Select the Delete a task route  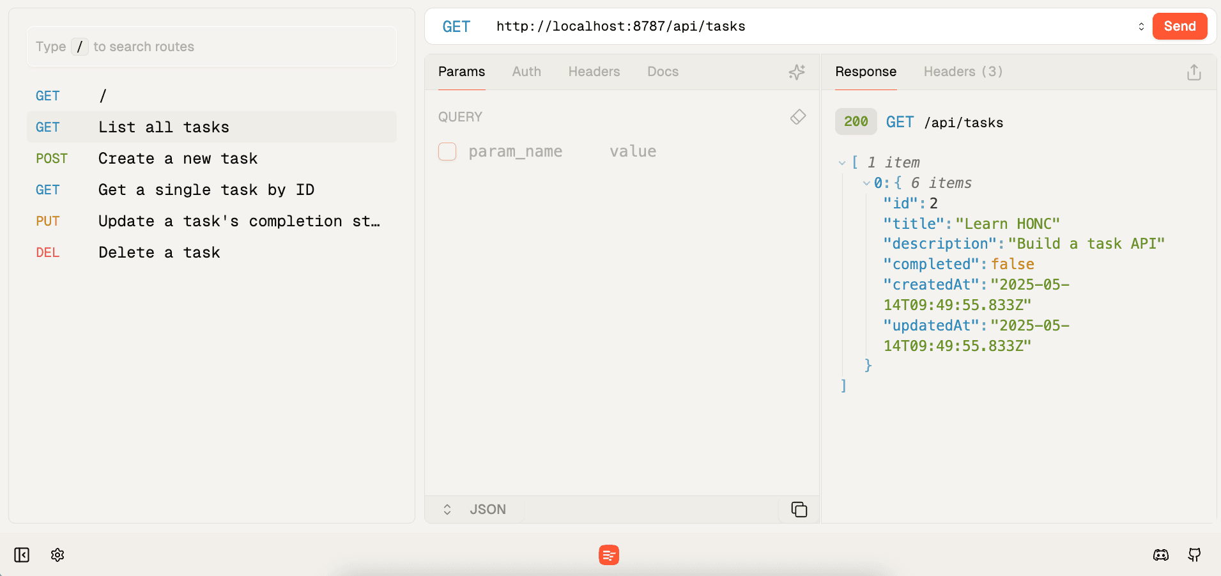(x=158, y=252)
